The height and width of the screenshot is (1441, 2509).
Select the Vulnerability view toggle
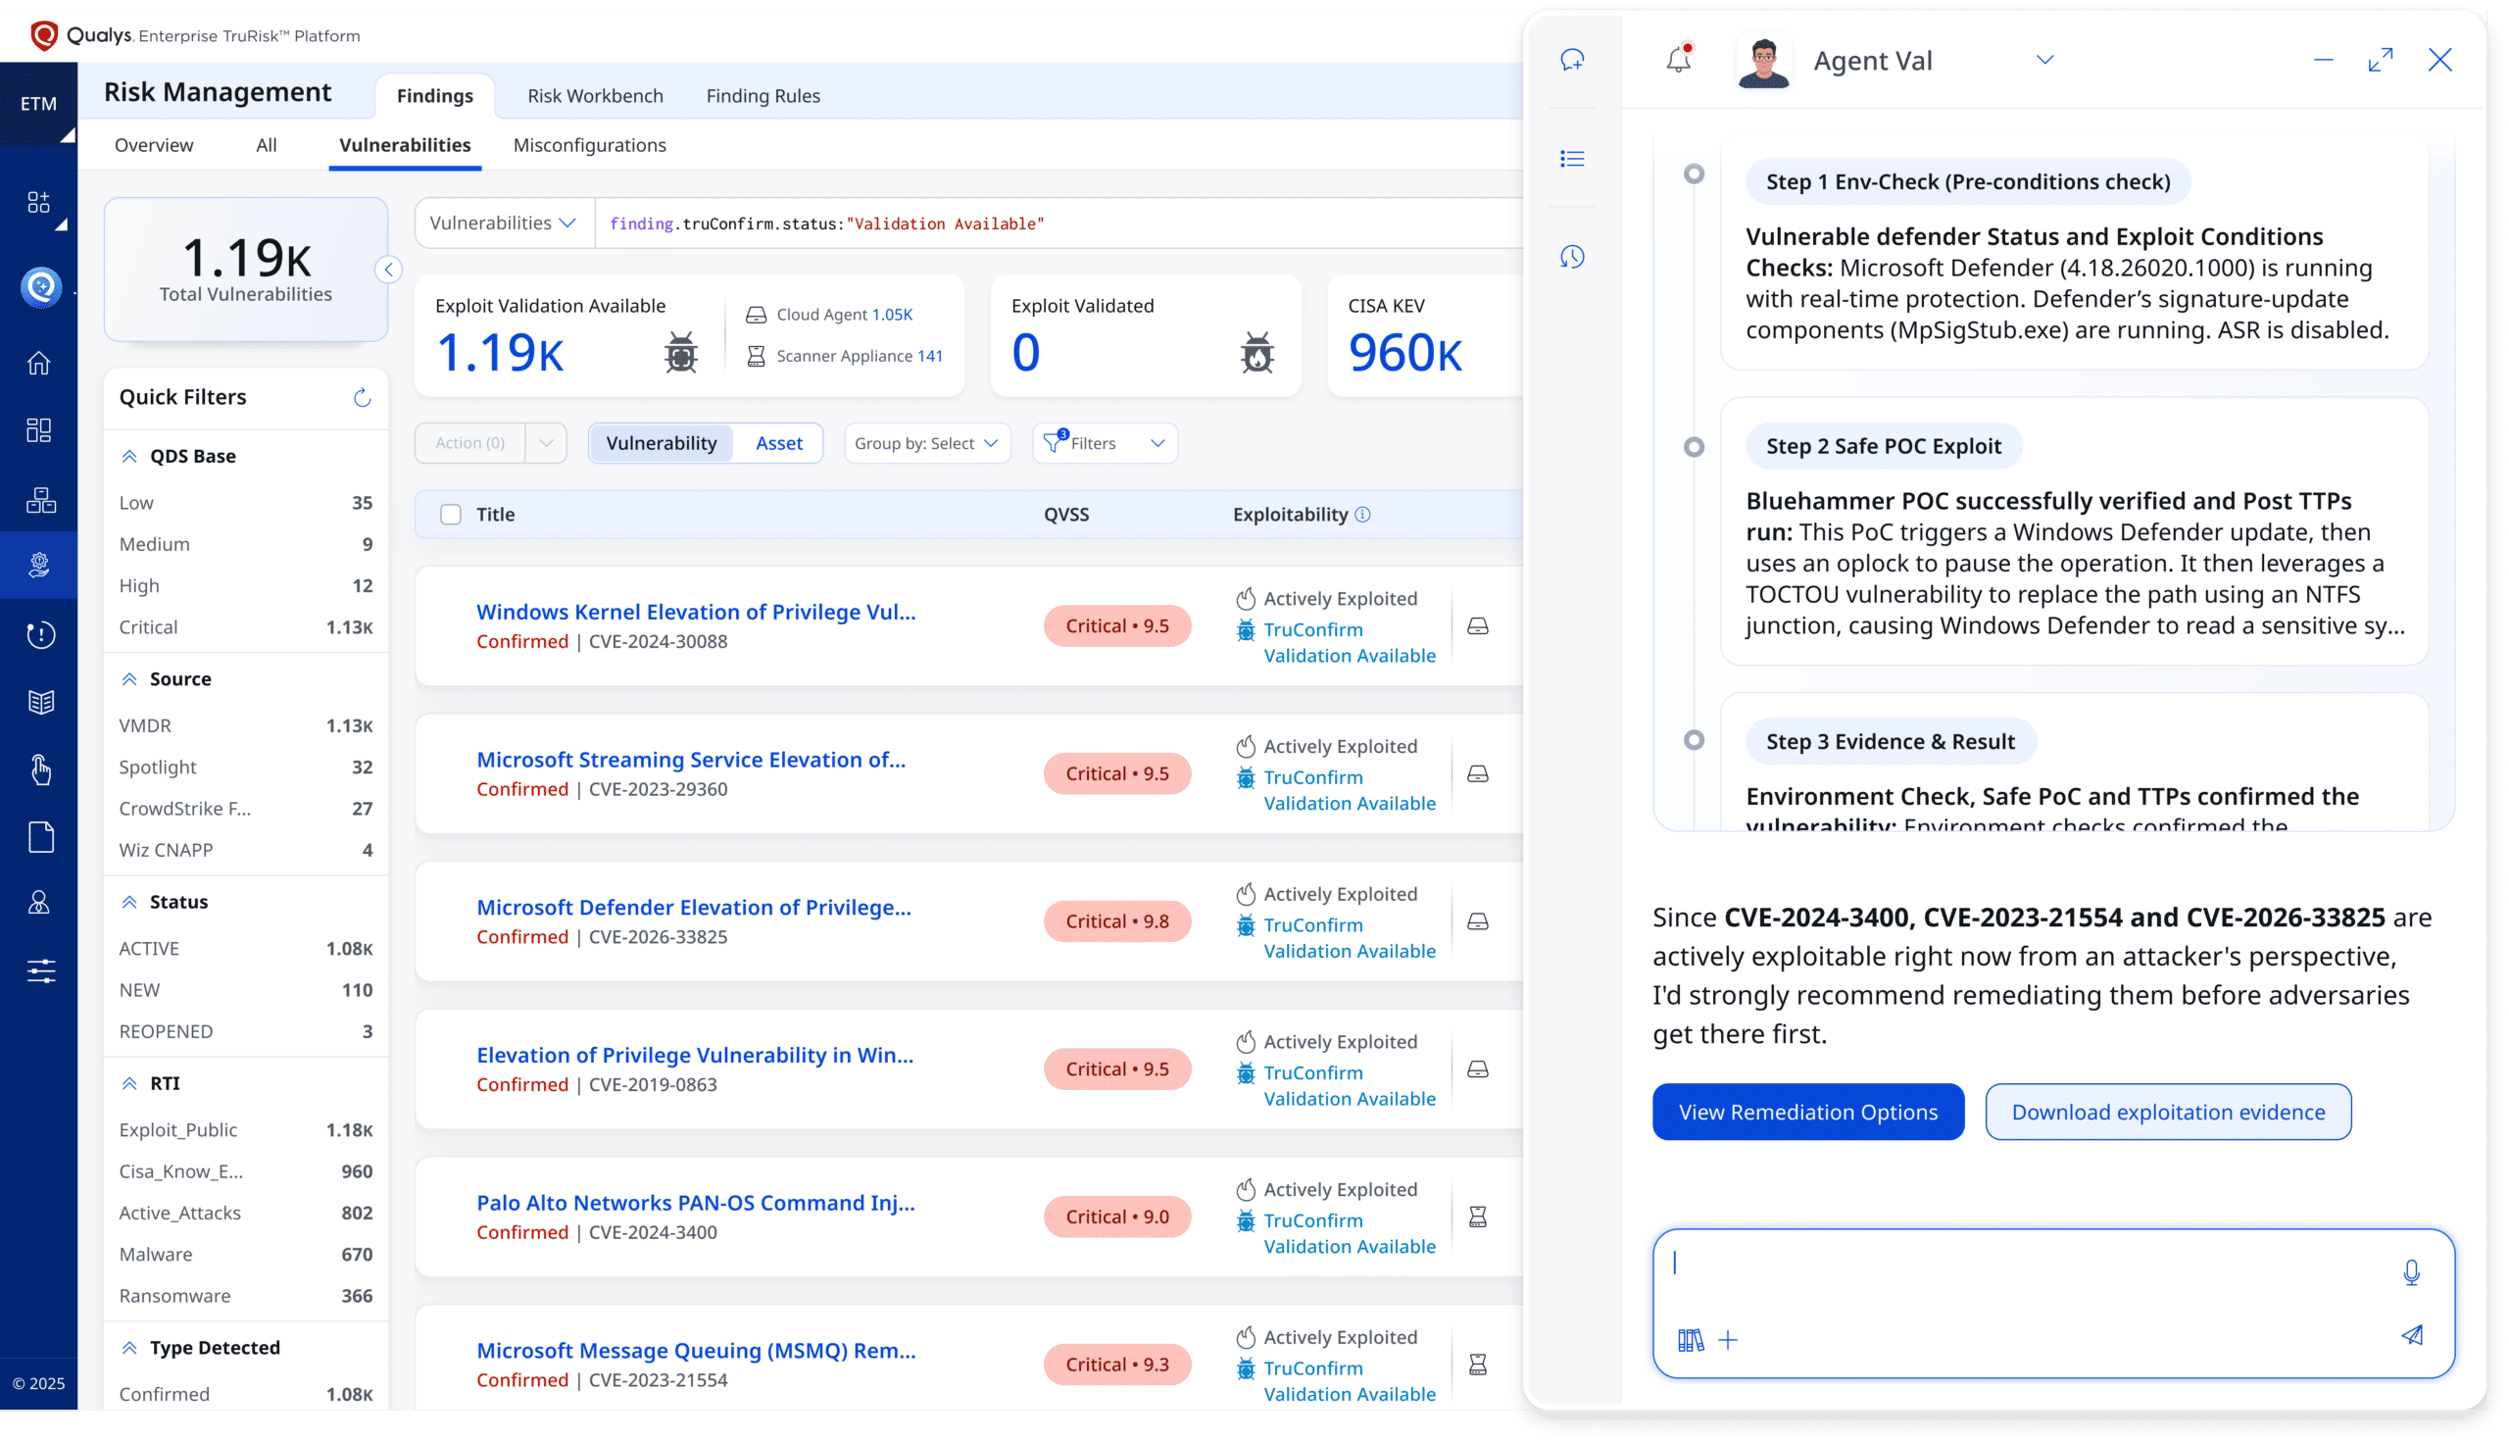tap(661, 443)
